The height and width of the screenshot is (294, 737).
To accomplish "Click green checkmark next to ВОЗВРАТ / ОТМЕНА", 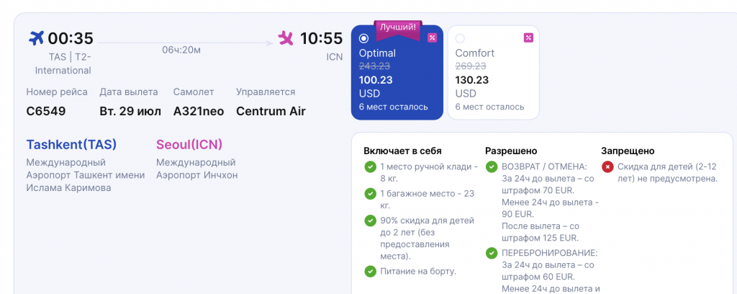I will click(492, 166).
